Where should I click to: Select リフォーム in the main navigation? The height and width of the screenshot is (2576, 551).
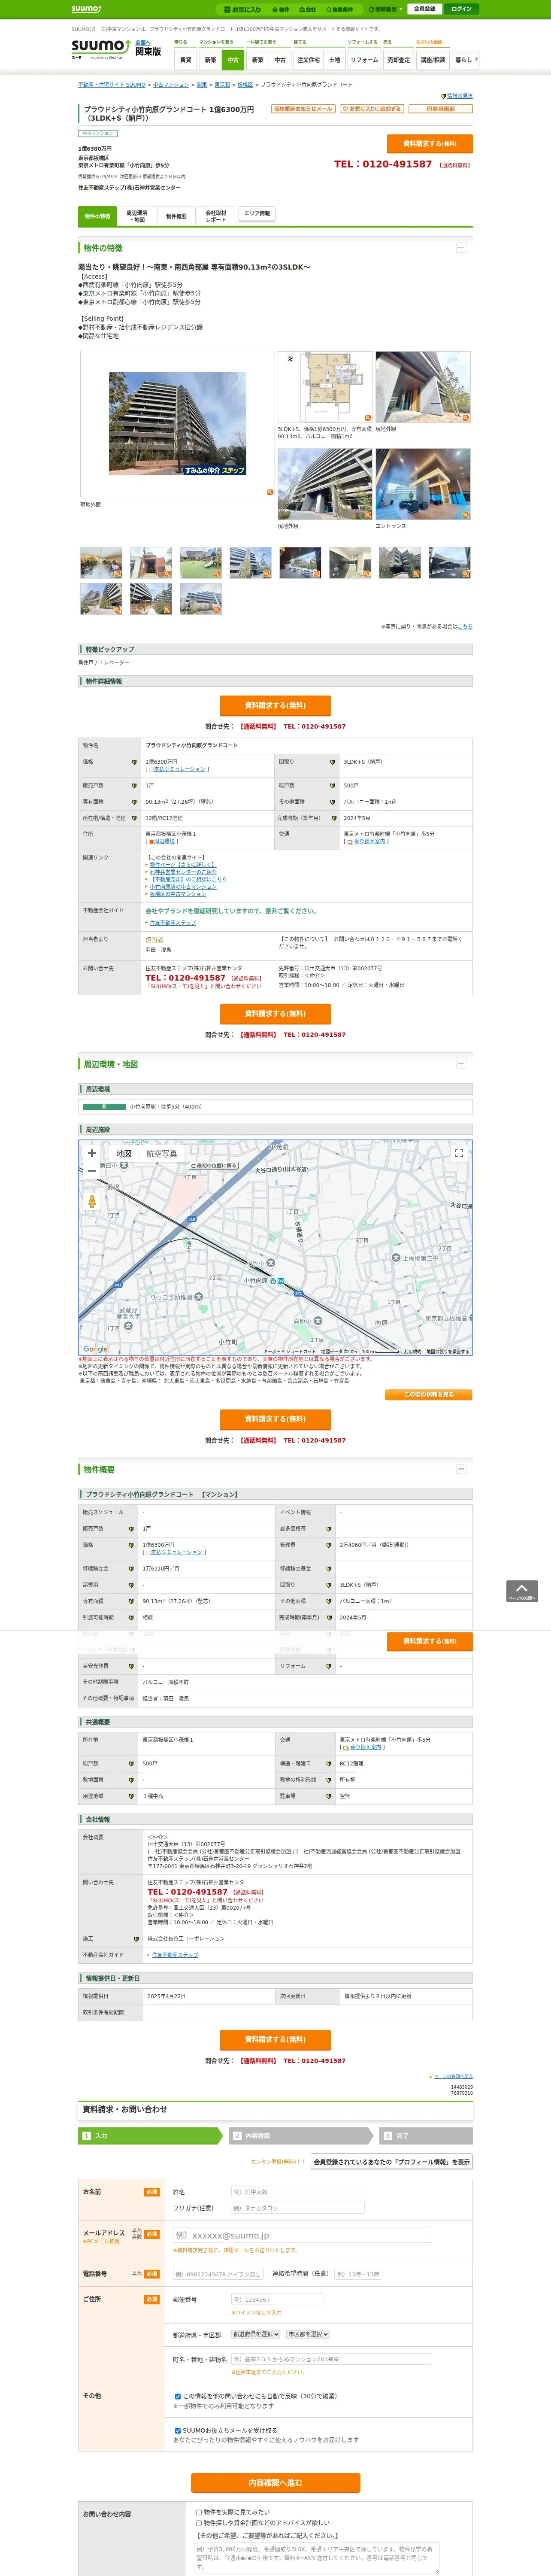tap(364, 60)
